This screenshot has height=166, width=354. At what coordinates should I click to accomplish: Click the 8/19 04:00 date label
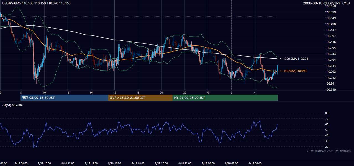pos(255,164)
